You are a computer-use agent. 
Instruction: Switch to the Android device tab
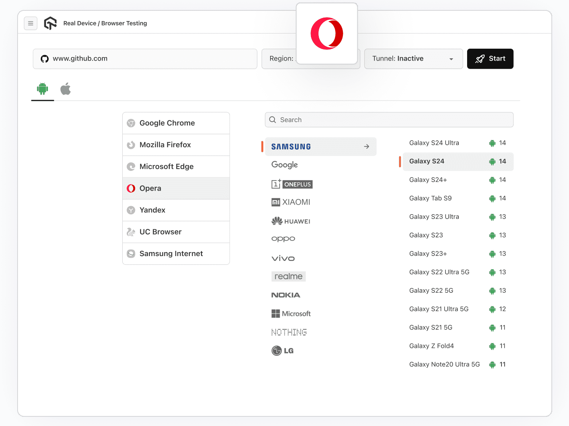click(x=42, y=89)
